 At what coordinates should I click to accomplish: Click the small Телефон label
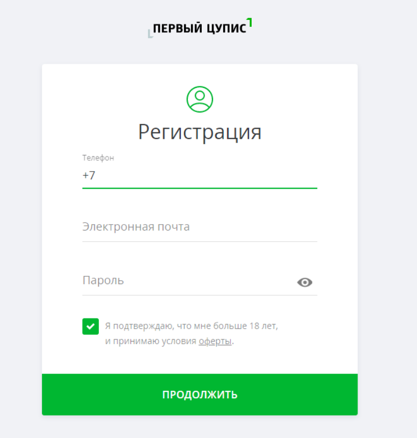[98, 158]
